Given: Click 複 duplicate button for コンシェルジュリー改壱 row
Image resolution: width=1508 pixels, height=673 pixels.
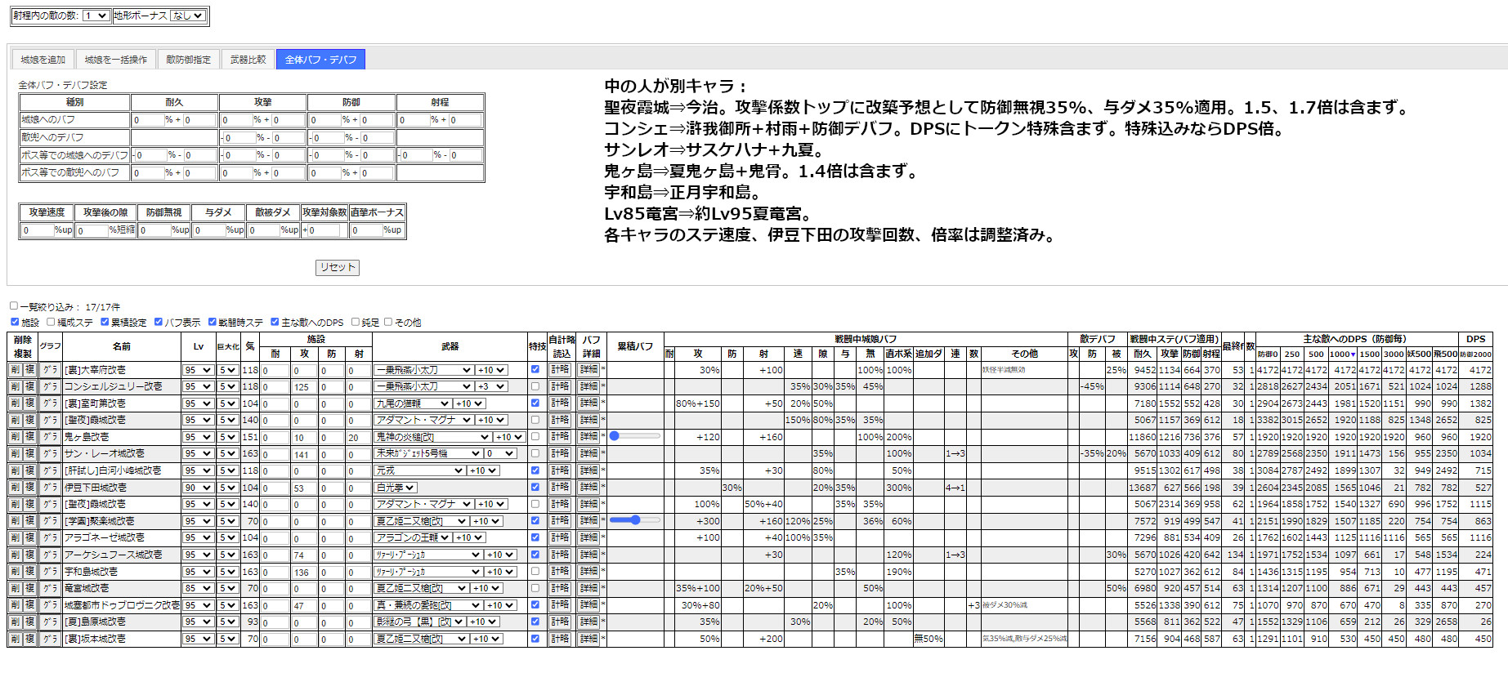Looking at the screenshot, I should pos(29,387).
